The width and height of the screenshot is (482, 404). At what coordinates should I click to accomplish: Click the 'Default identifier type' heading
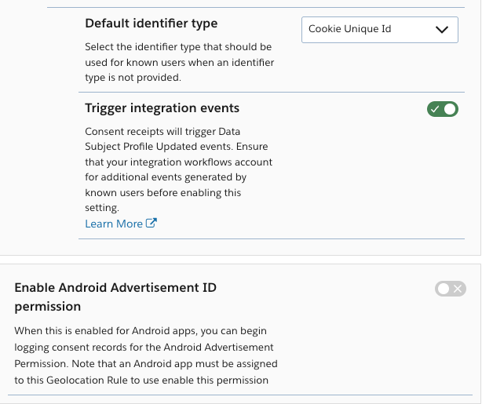point(152,24)
